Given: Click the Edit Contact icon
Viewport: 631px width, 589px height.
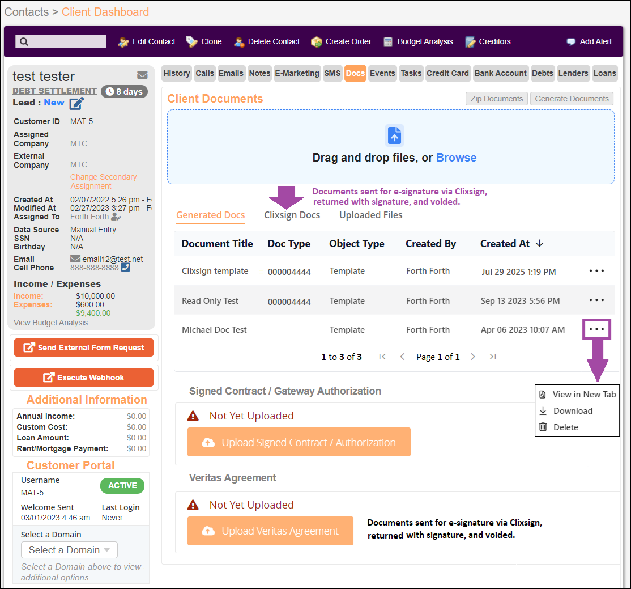Looking at the screenshot, I should tap(123, 41).
